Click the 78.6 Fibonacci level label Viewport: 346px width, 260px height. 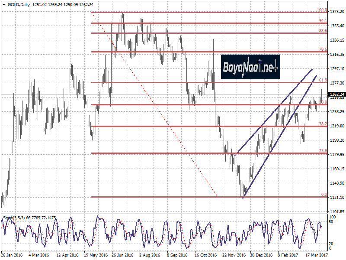[323, 49]
